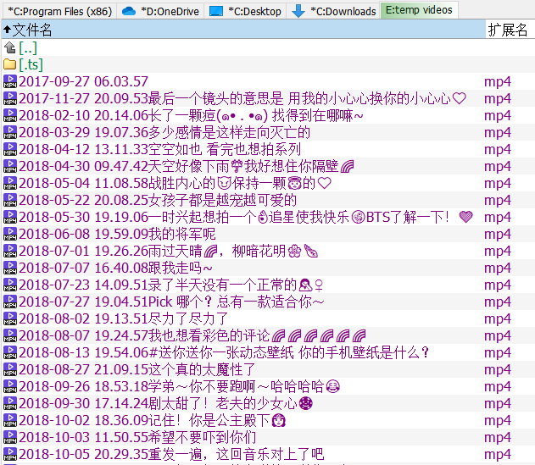Select file 2018-07-07 16.40.08跟我走吗~
535x465 pixels.
tap(115, 268)
